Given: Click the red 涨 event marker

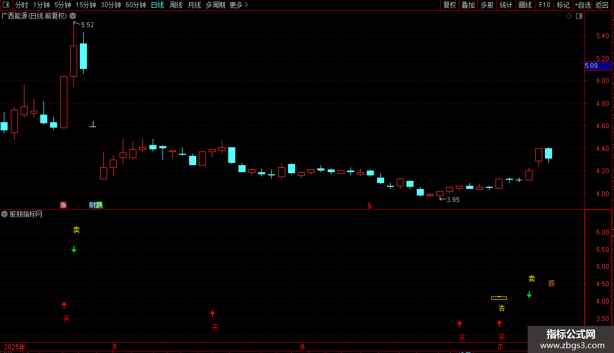Looking at the screenshot, I should tap(63, 205).
